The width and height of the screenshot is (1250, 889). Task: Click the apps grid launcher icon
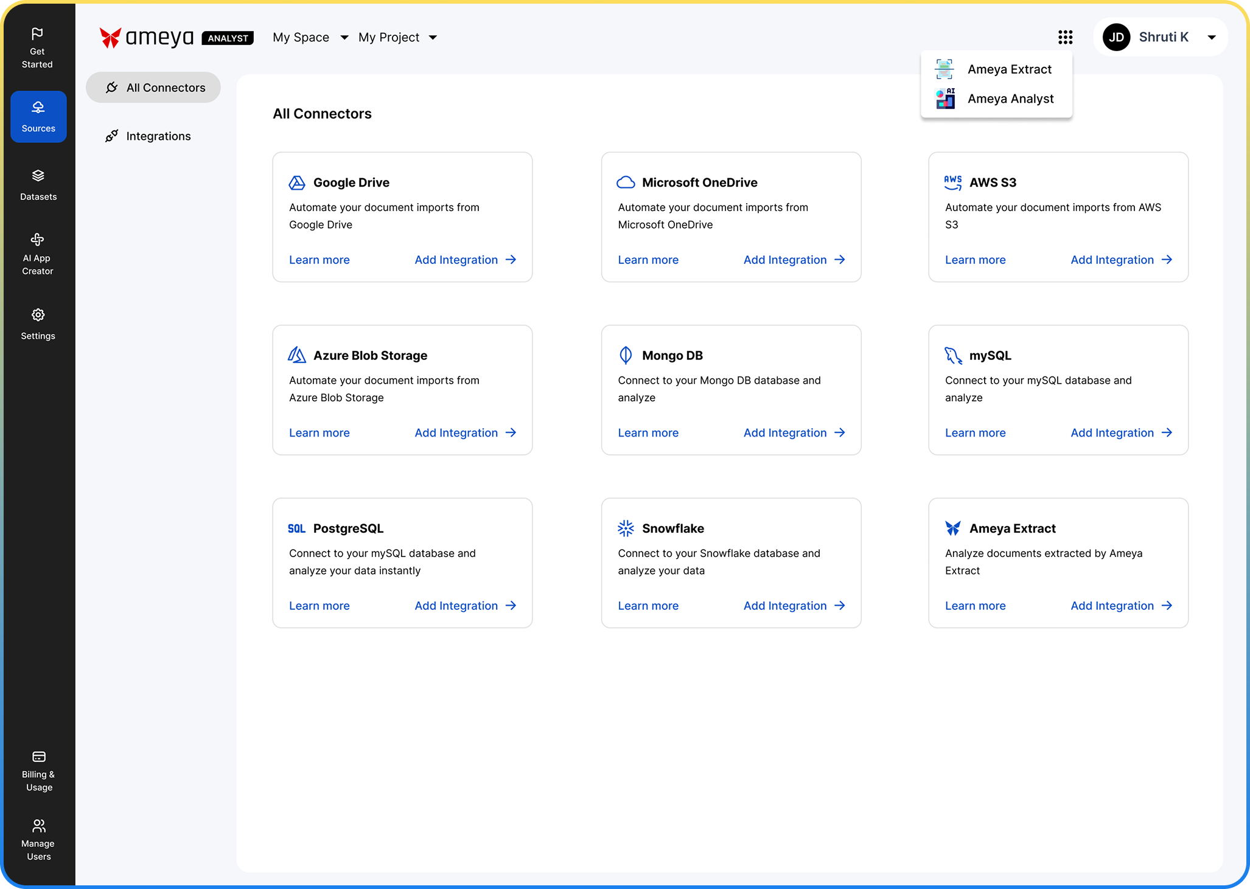(1065, 38)
